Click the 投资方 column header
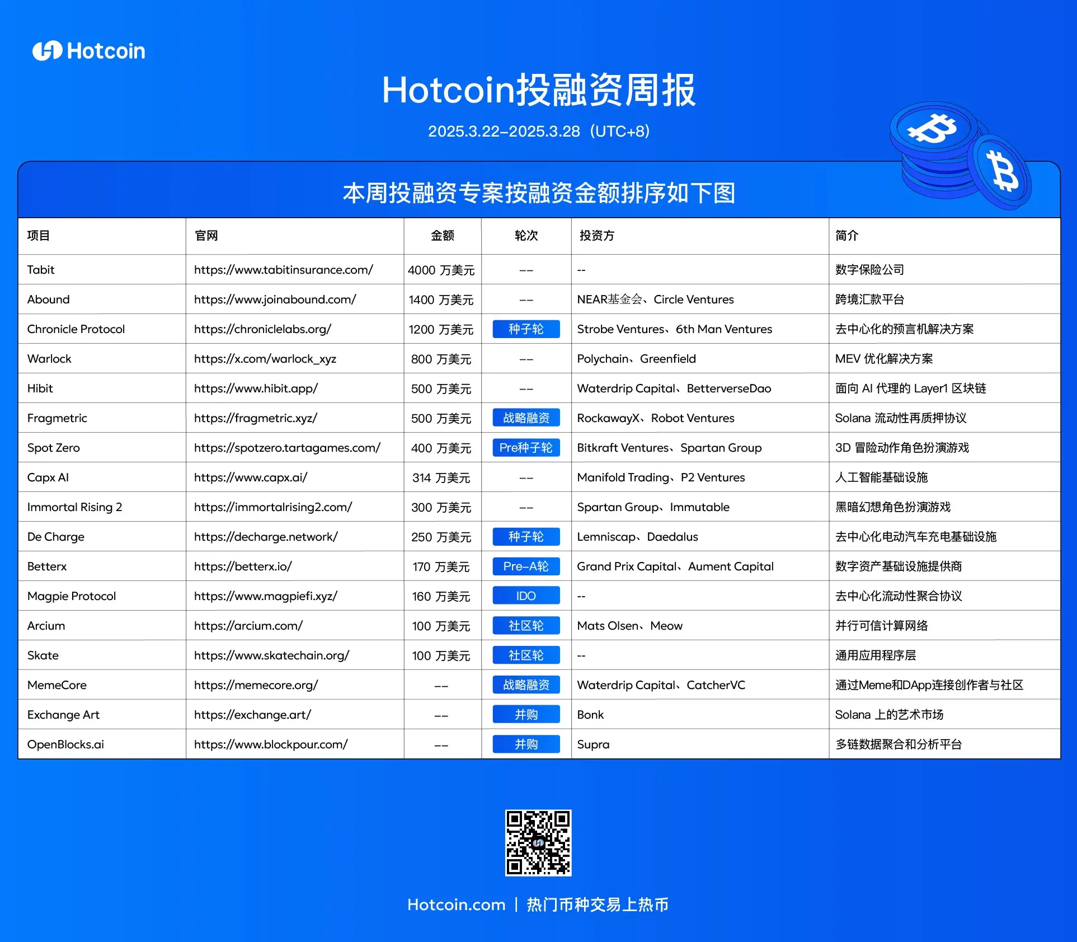This screenshot has height=942, width=1077. click(596, 236)
